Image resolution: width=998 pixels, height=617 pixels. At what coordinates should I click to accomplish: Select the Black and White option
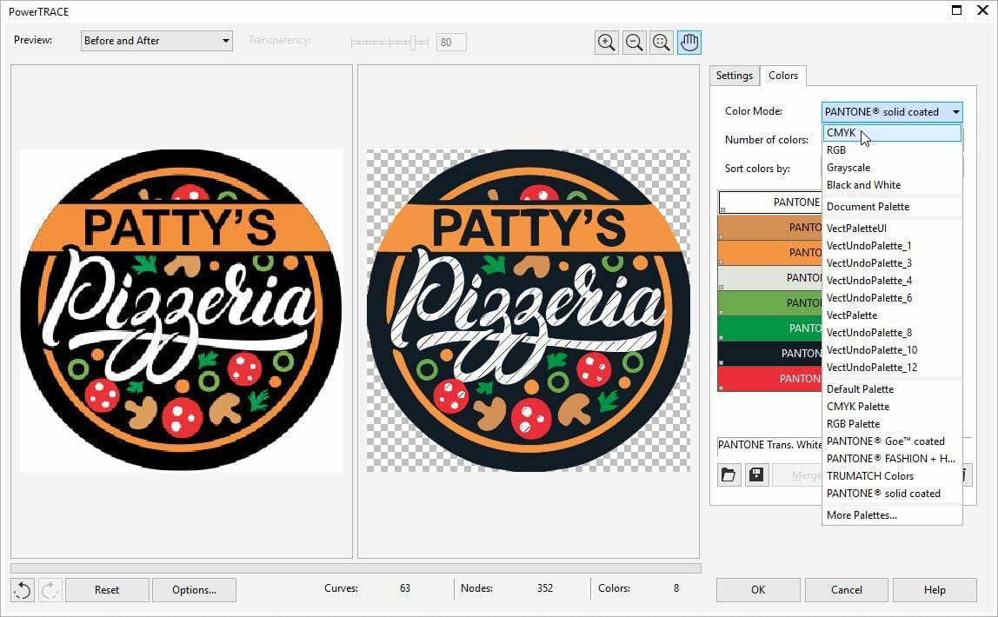click(x=892, y=185)
